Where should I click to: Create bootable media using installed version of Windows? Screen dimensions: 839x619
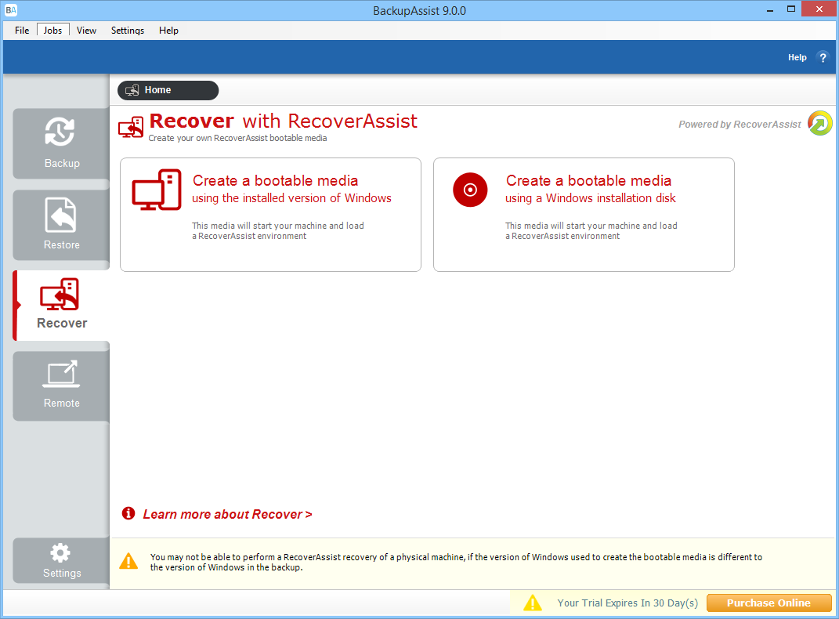[270, 215]
